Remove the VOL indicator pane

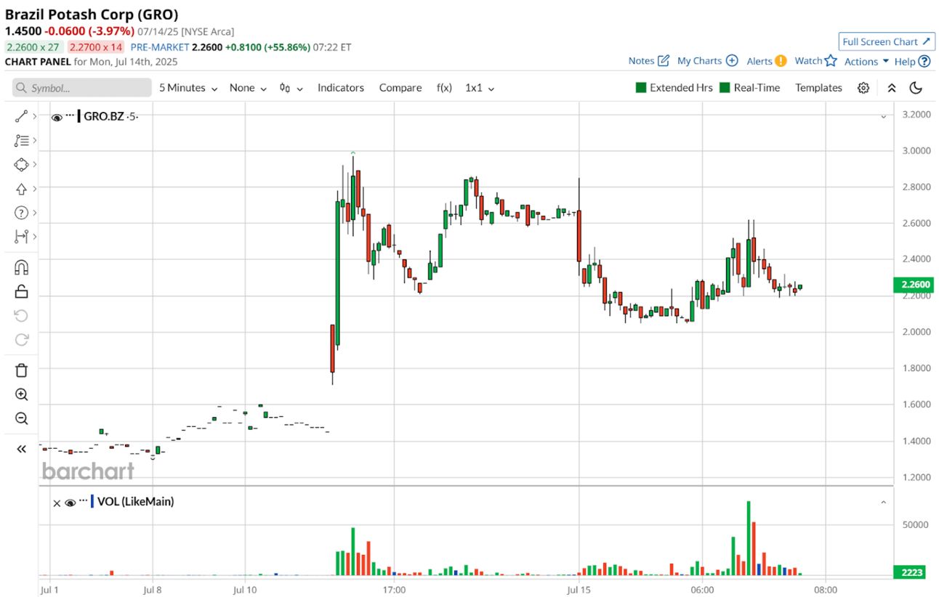[57, 502]
